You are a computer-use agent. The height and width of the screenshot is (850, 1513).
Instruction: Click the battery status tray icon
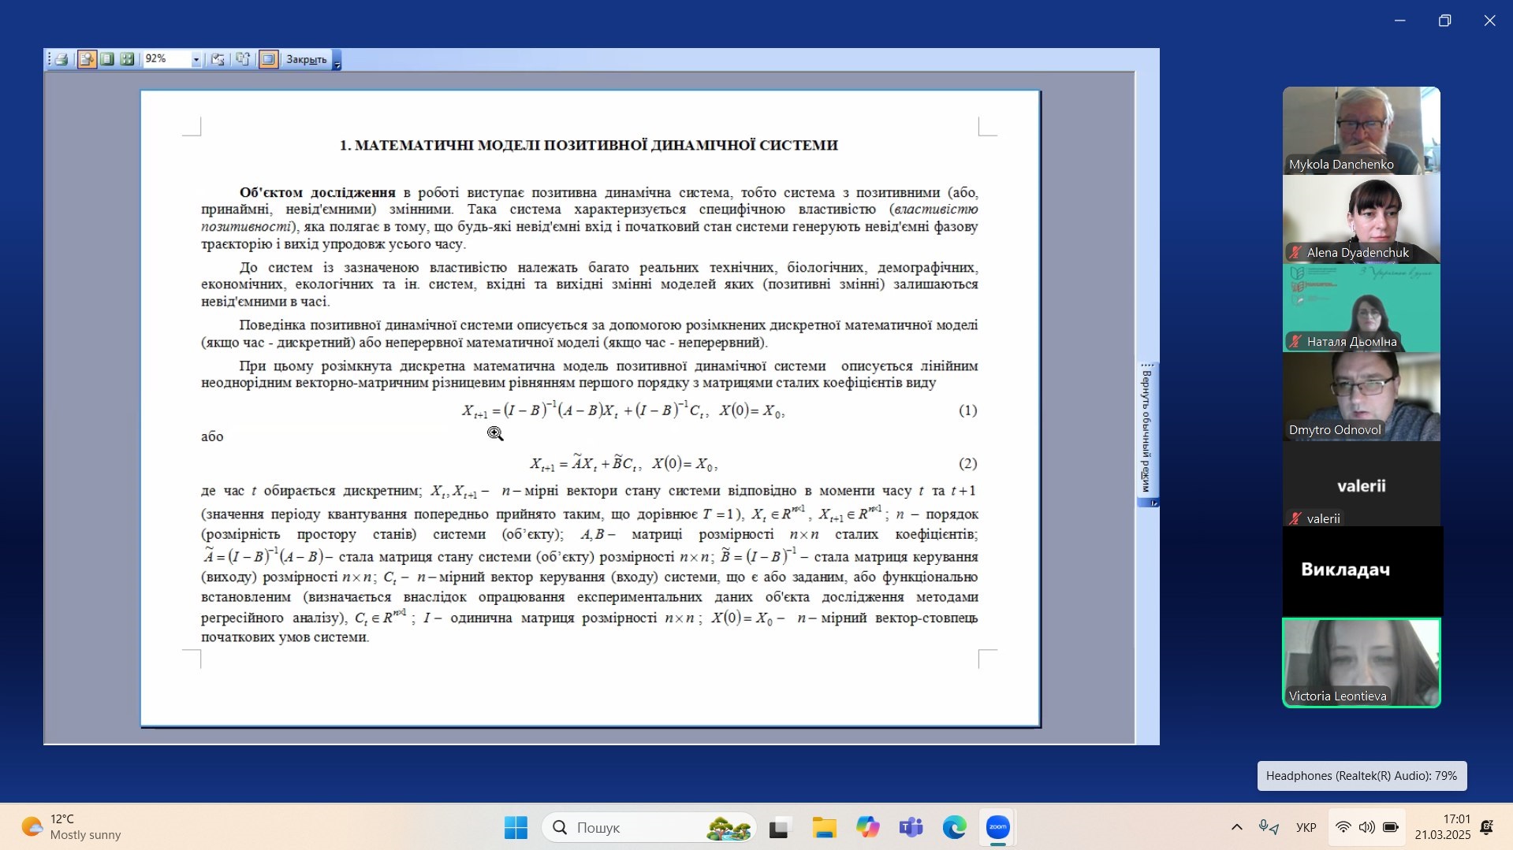click(x=1391, y=827)
